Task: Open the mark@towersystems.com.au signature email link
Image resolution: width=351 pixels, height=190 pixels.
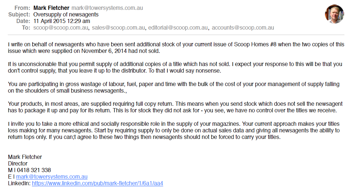Action: coord(52,177)
